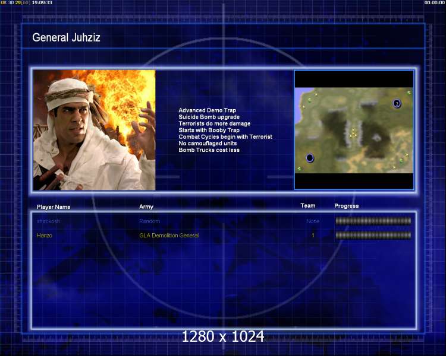This screenshot has width=446, height=356.
Task: Pick the unnumbered dark start marker on minimap
Action: (310, 158)
